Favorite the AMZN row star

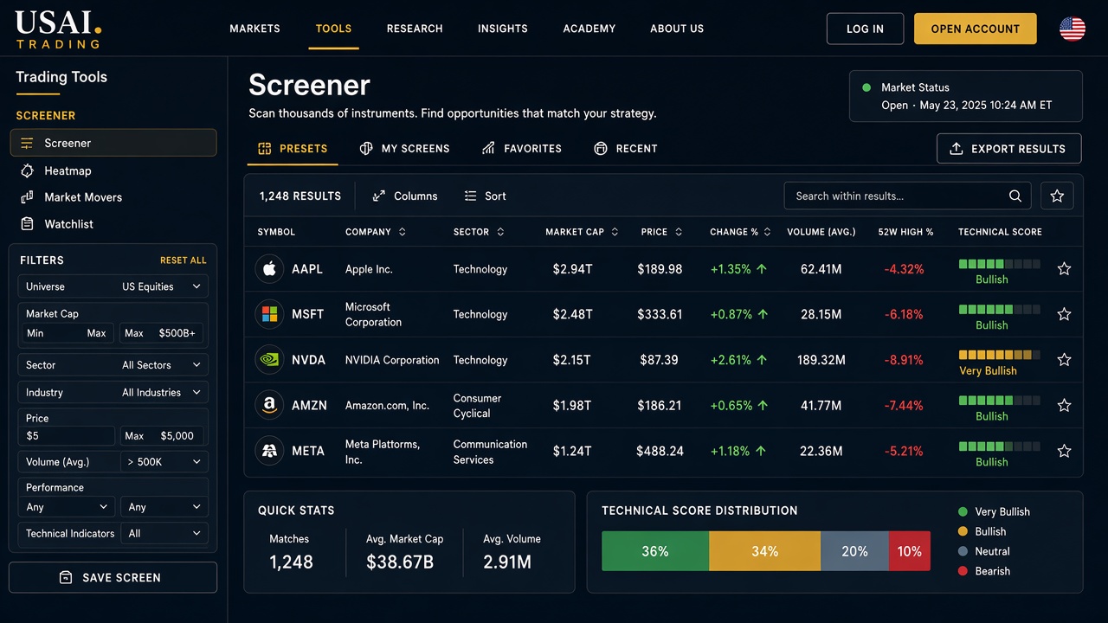pyautogui.click(x=1065, y=405)
